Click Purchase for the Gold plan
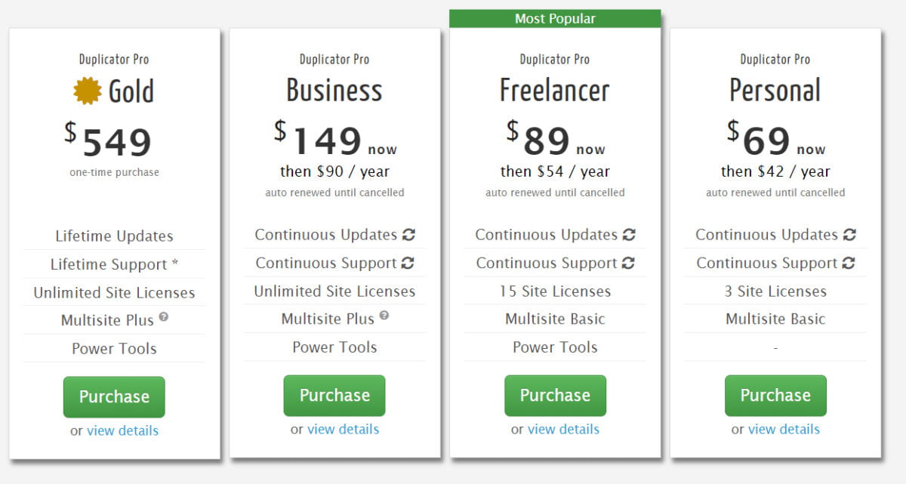This screenshot has width=906, height=484. [x=114, y=396]
